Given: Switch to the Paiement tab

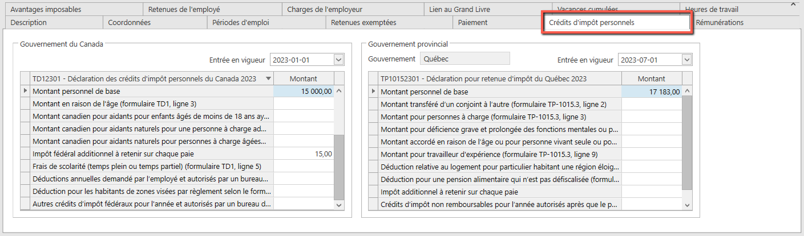Looking at the screenshot, I should pyautogui.click(x=498, y=23).
